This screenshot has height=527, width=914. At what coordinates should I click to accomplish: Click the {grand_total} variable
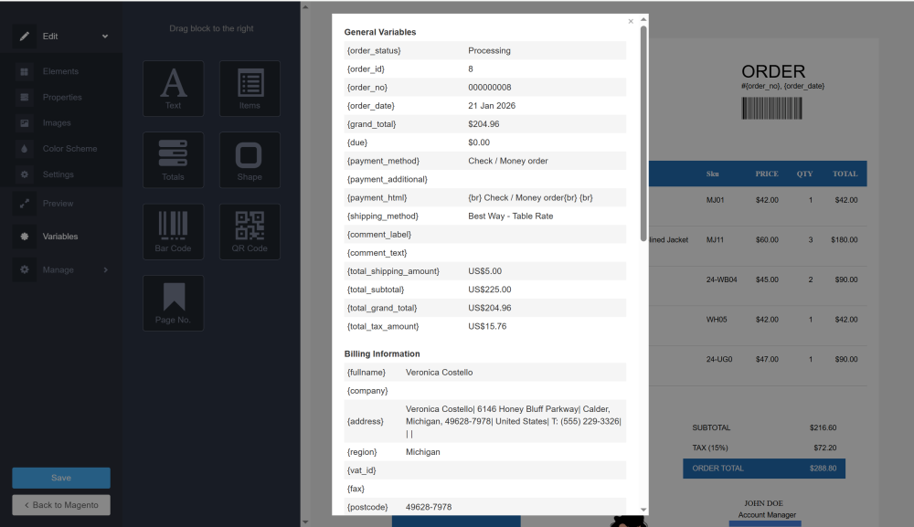tap(371, 124)
